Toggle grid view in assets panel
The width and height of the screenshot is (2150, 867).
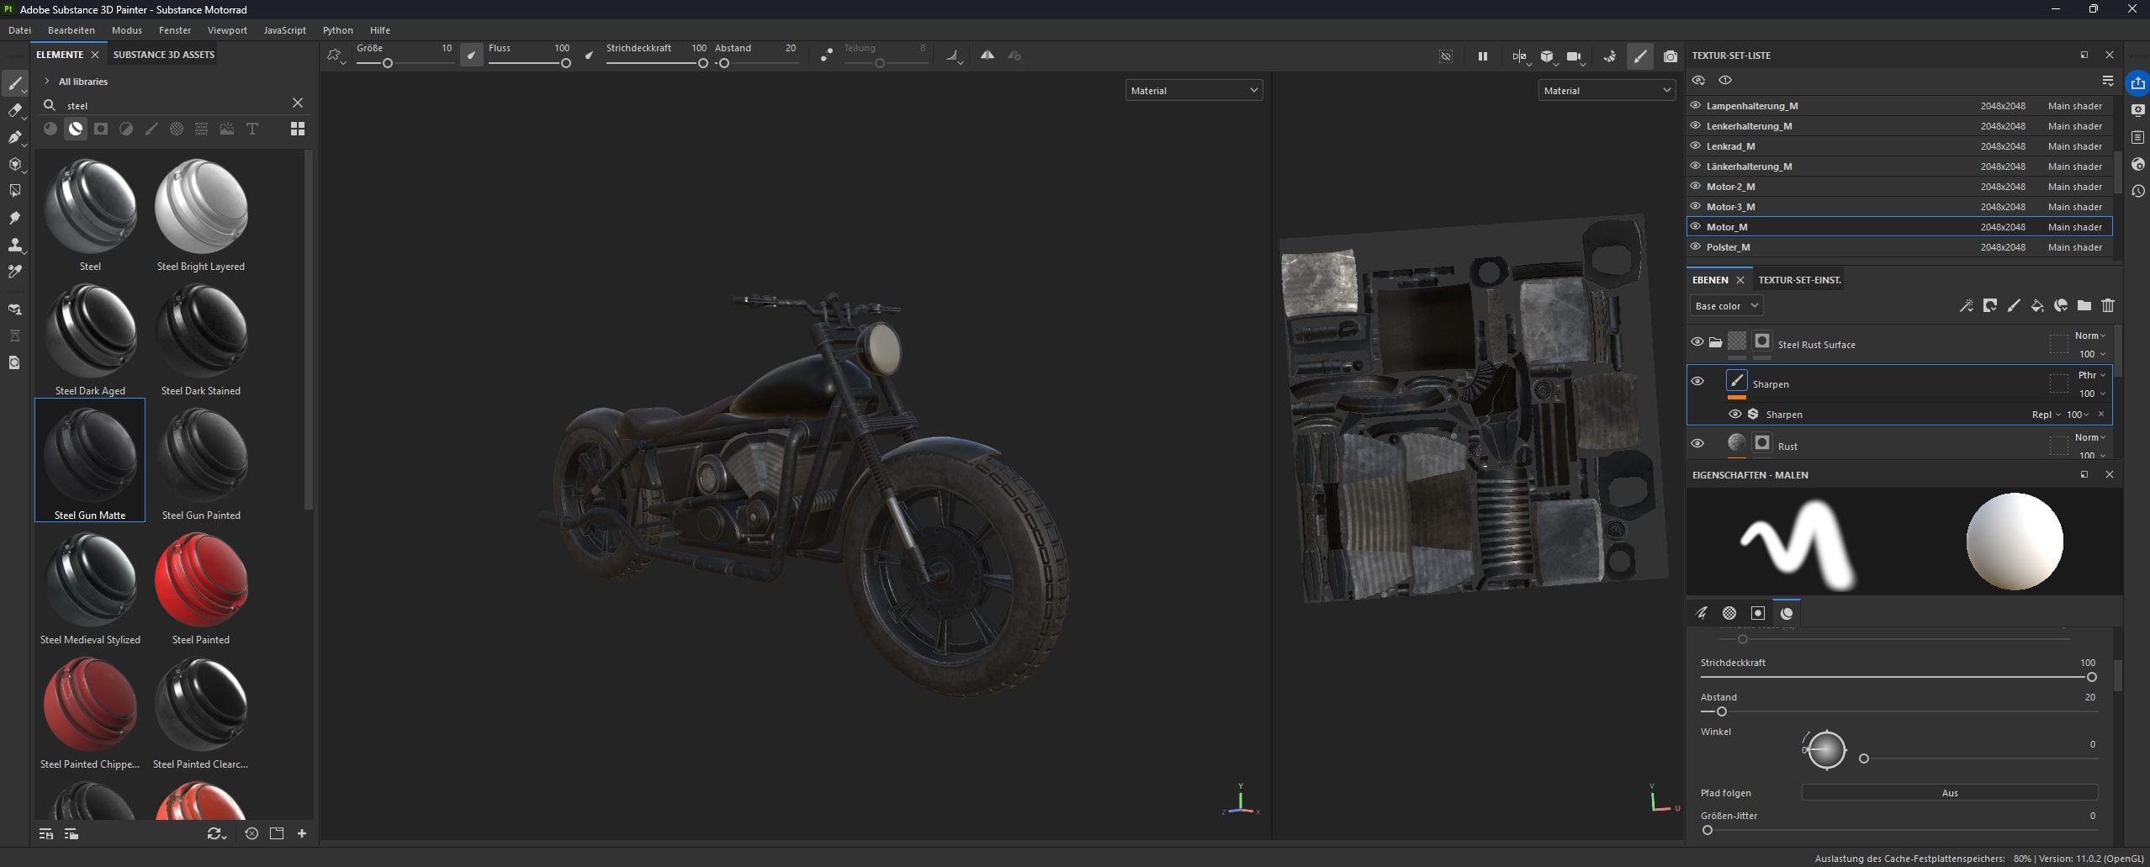pyautogui.click(x=297, y=129)
